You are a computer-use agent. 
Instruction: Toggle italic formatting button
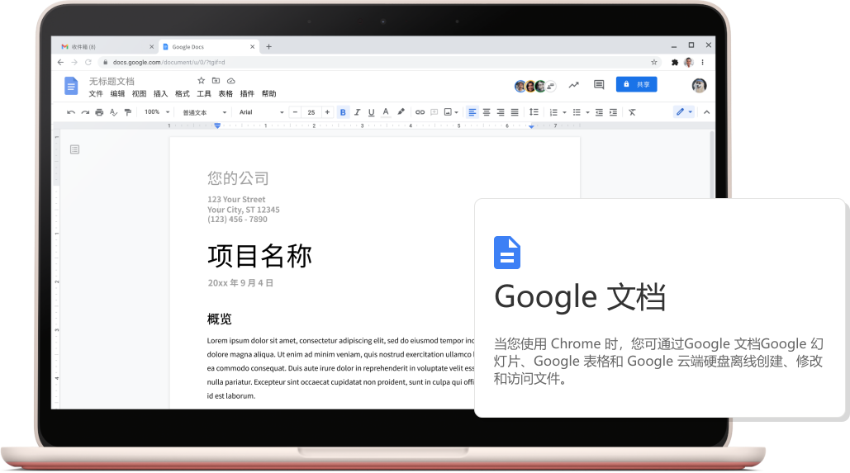coord(357,112)
